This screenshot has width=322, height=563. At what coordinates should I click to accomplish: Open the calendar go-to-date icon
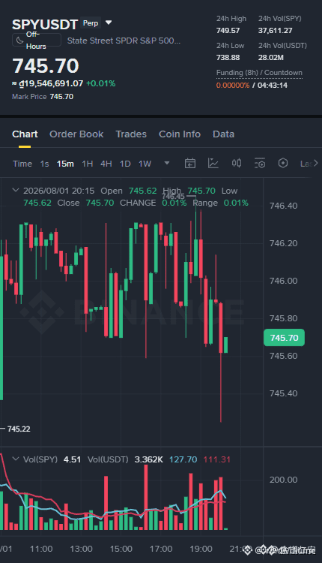click(x=190, y=164)
